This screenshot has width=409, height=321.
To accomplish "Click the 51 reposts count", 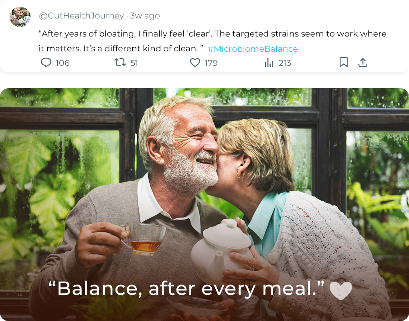I will tap(134, 63).
